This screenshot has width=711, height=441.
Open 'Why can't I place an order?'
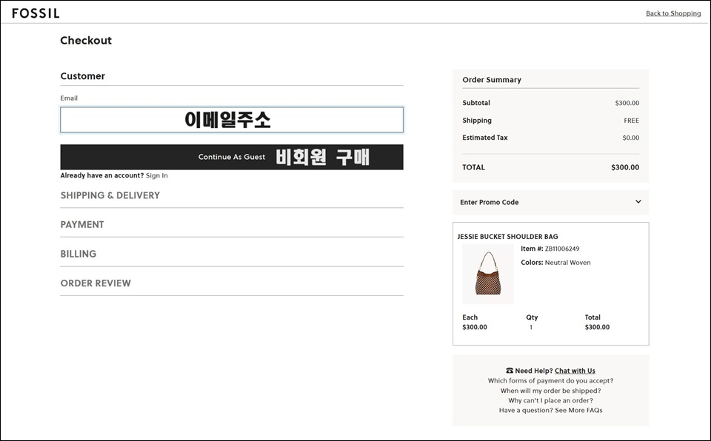click(550, 400)
